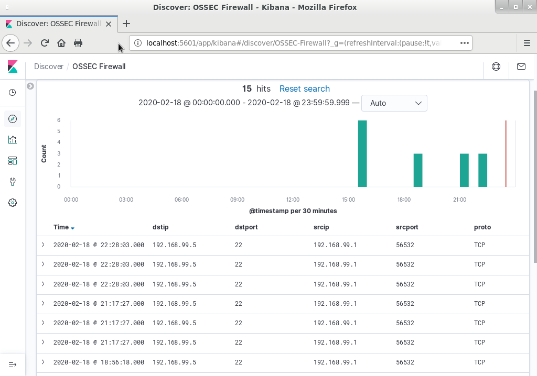Screen dimensions: 537x376
Task: Open the newsfeed mail icon
Action: 521,67
